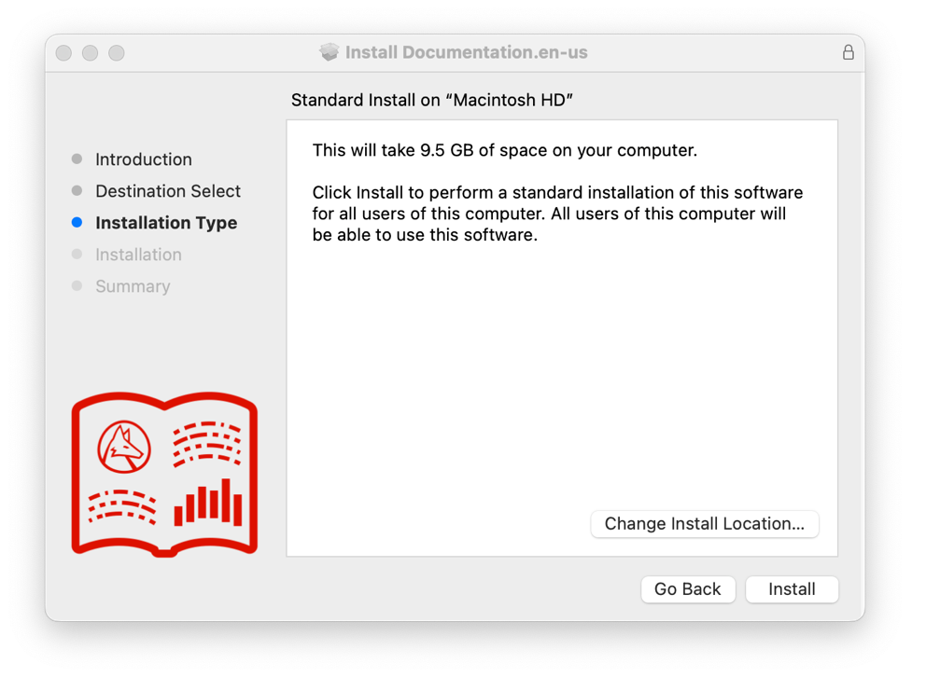Image resolution: width=926 pixels, height=677 pixels.
Task: Select the Destination Select step label
Action: tap(168, 191)
